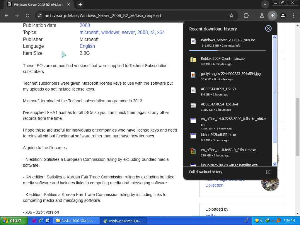The width and height of the screenshot is (300, 225).
Task: Toggle the Downloads toolbar icon
Action: 272,16
